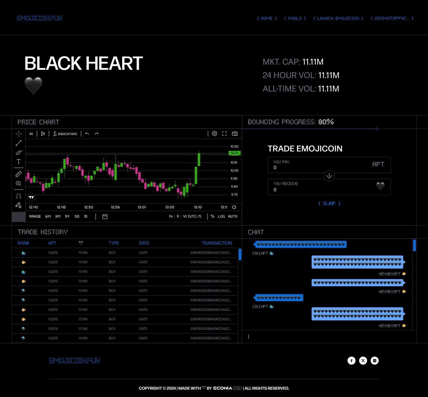The image size is (428, 397).
Task: Toggle LOG scale on chart
Action: point(221,216)
